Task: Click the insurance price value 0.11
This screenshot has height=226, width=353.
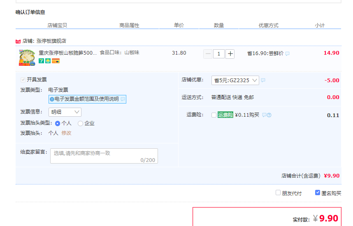Action: click(x=333, y=115)
